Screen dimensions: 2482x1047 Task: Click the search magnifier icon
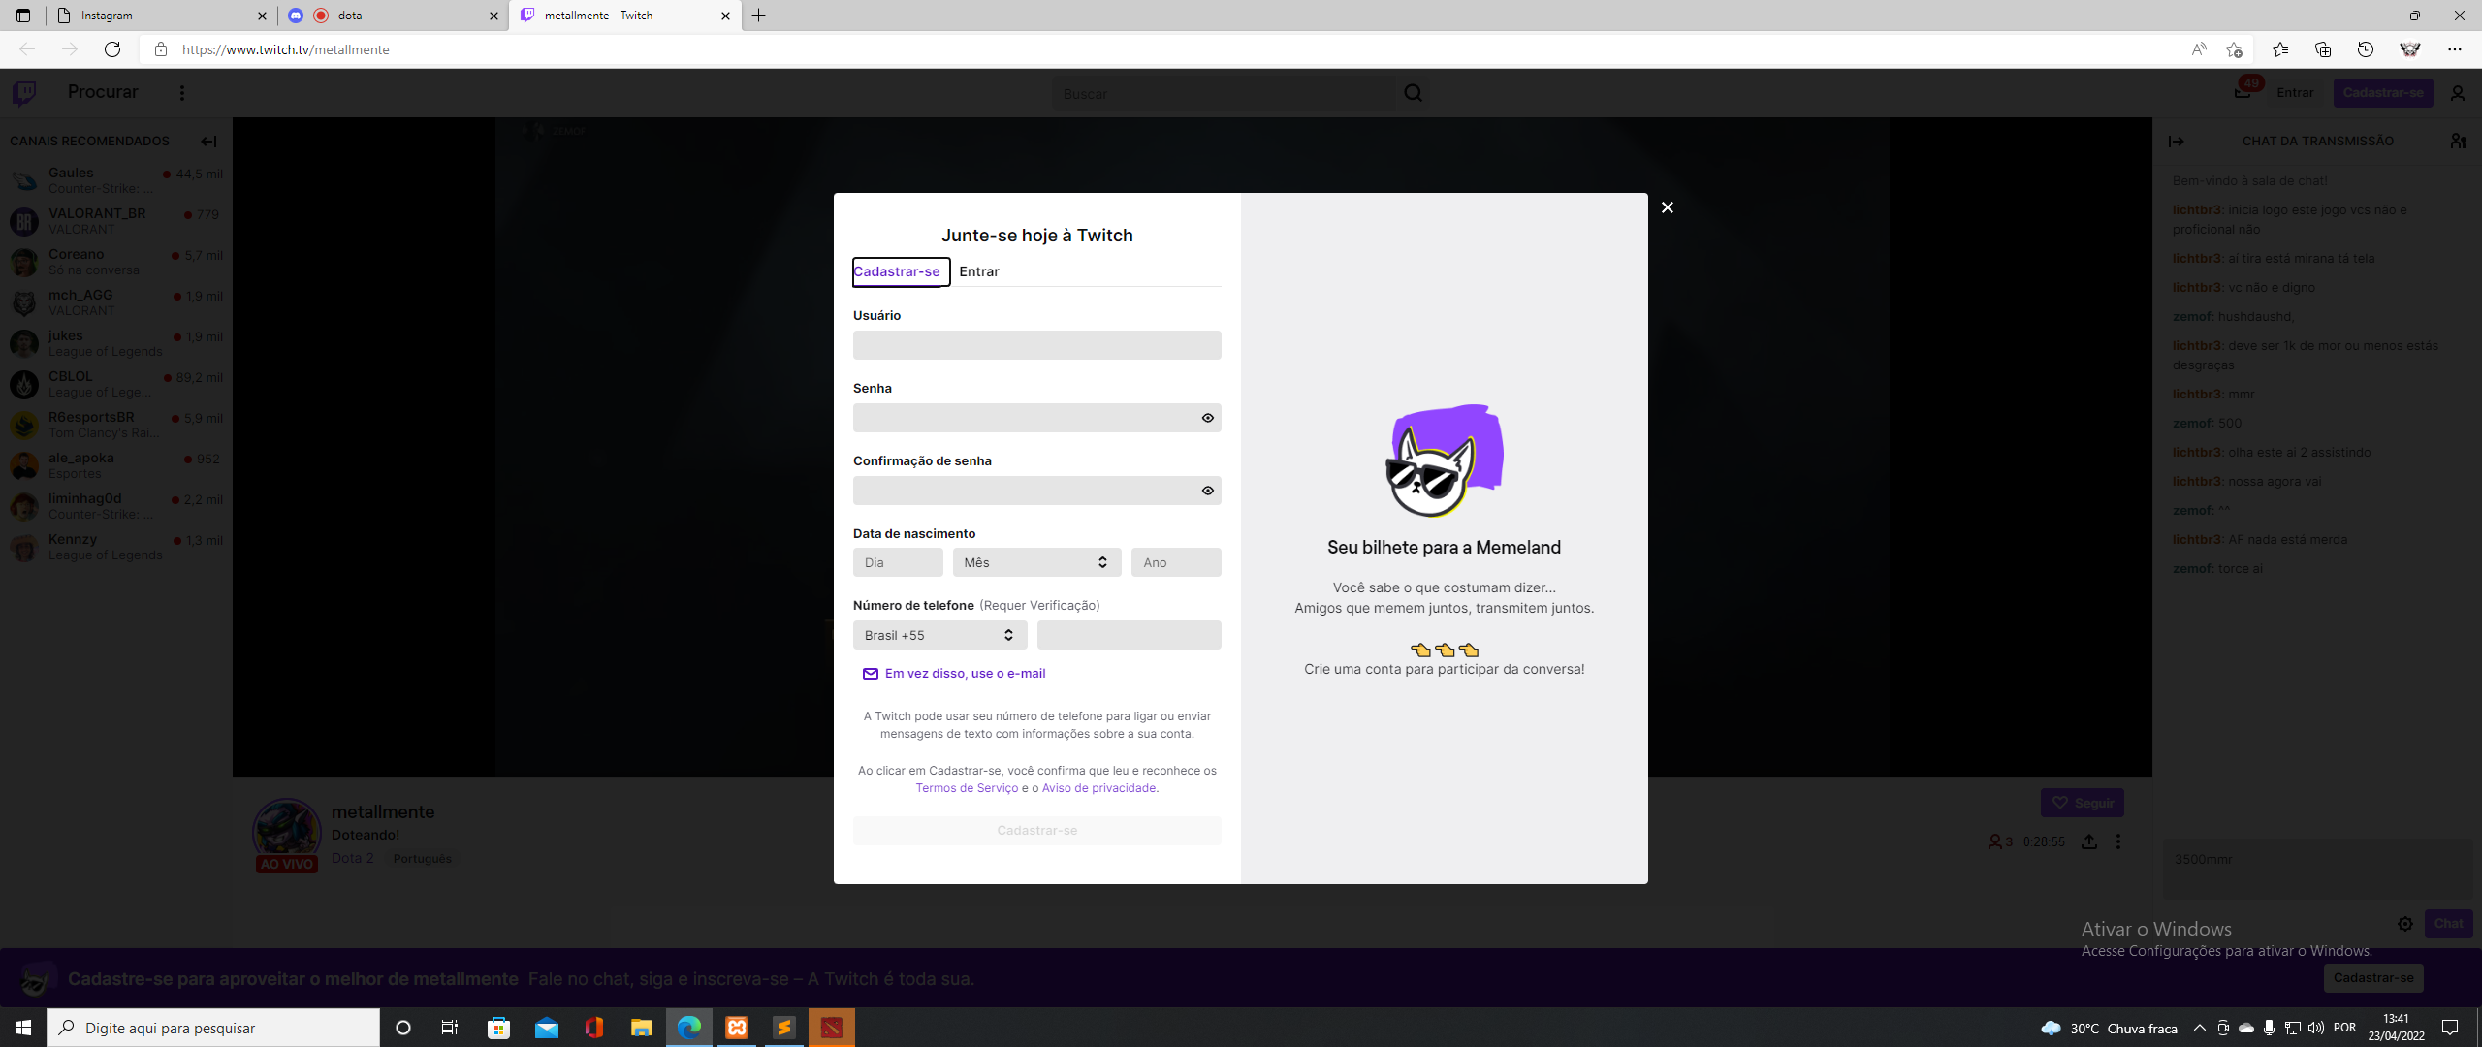pos(1414,93)
